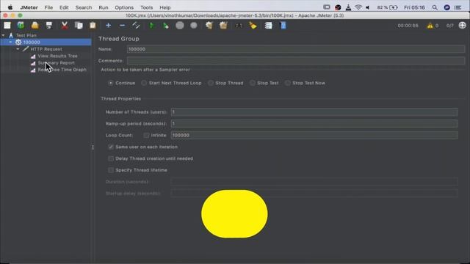
Task: Open the Templates toolbar icon
Action: coord(21,26)
